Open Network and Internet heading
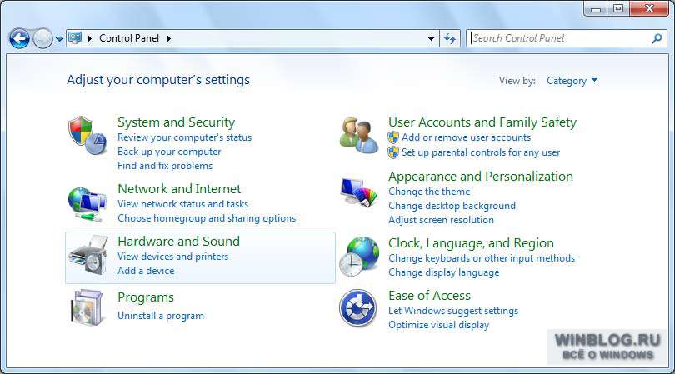Image resolution: width=675 pixels, height=374 pixels. pyautogui.click(x=179, y=189)
